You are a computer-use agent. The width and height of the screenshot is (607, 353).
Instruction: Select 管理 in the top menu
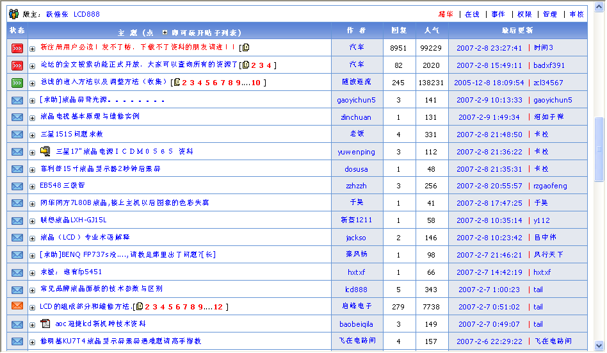tap(550, 14)
